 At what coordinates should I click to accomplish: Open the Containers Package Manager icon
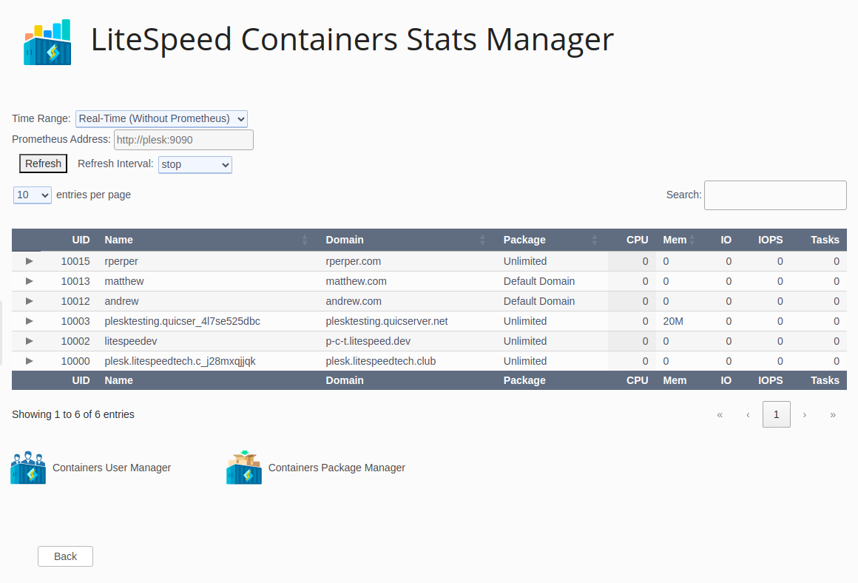point(243,467)
